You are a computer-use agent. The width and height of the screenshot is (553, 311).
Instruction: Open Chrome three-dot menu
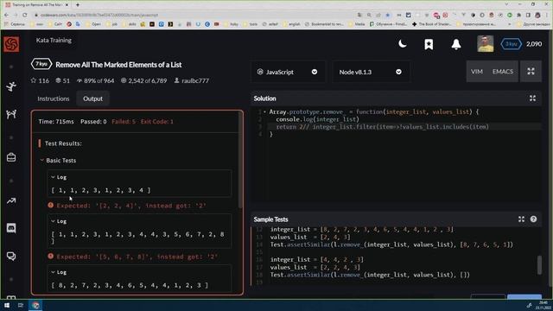pos(547,16)
